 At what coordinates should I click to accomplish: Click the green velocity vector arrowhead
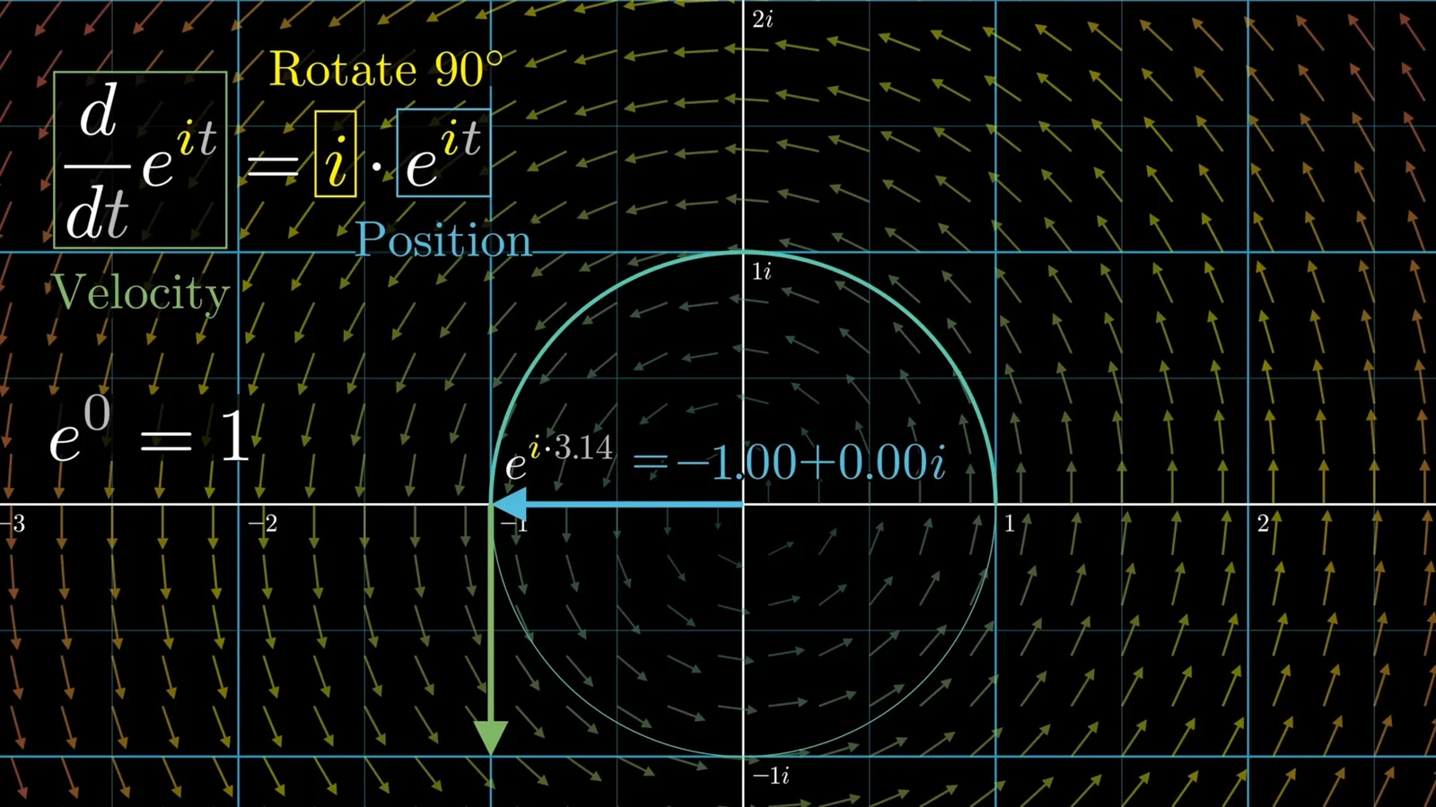click(491, 738)
